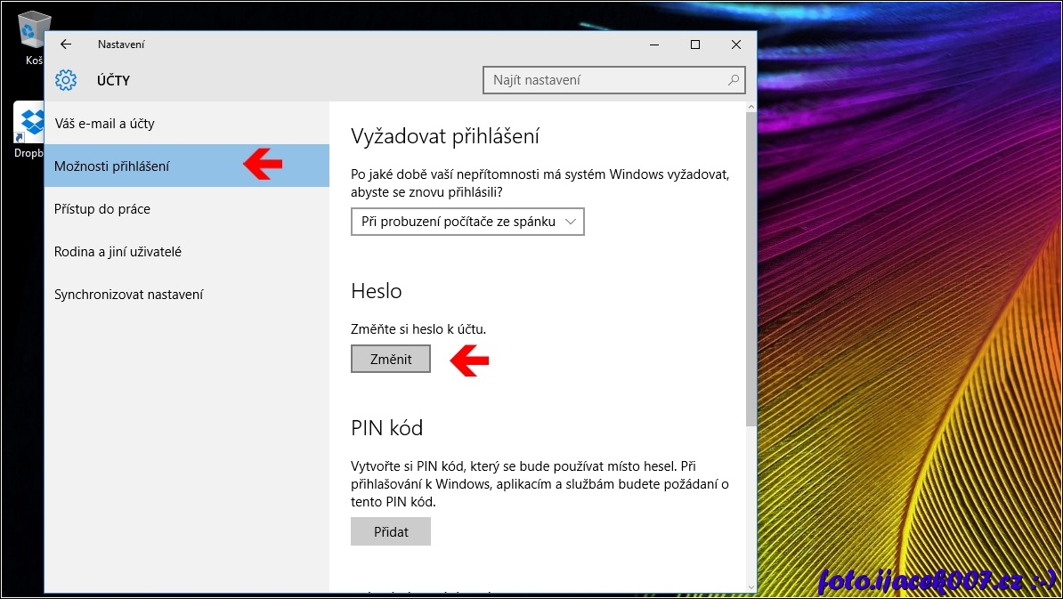Go to 'Synchronizovat nastavení' section
The height and width of the screenshot is (599, 1063).
[129, 295]
